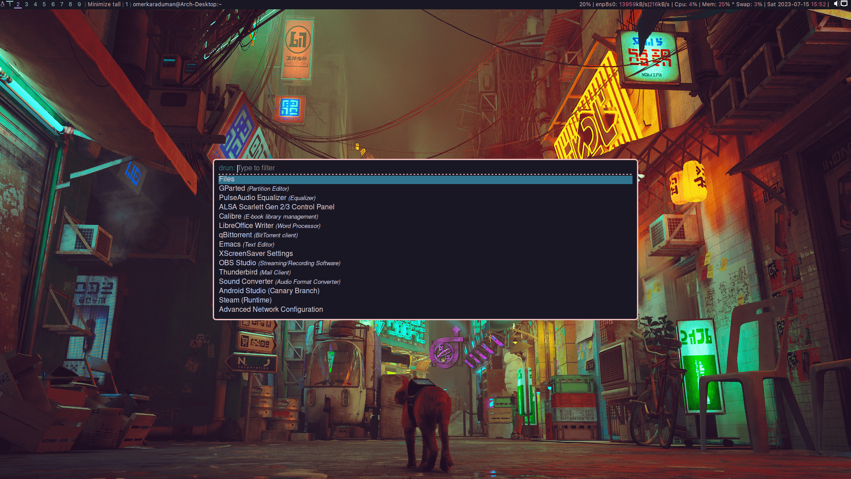Open OBS Studio entry

[279, 263]
